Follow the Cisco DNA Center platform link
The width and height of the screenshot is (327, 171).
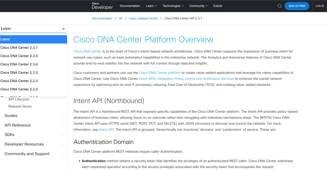pos(160,73)
